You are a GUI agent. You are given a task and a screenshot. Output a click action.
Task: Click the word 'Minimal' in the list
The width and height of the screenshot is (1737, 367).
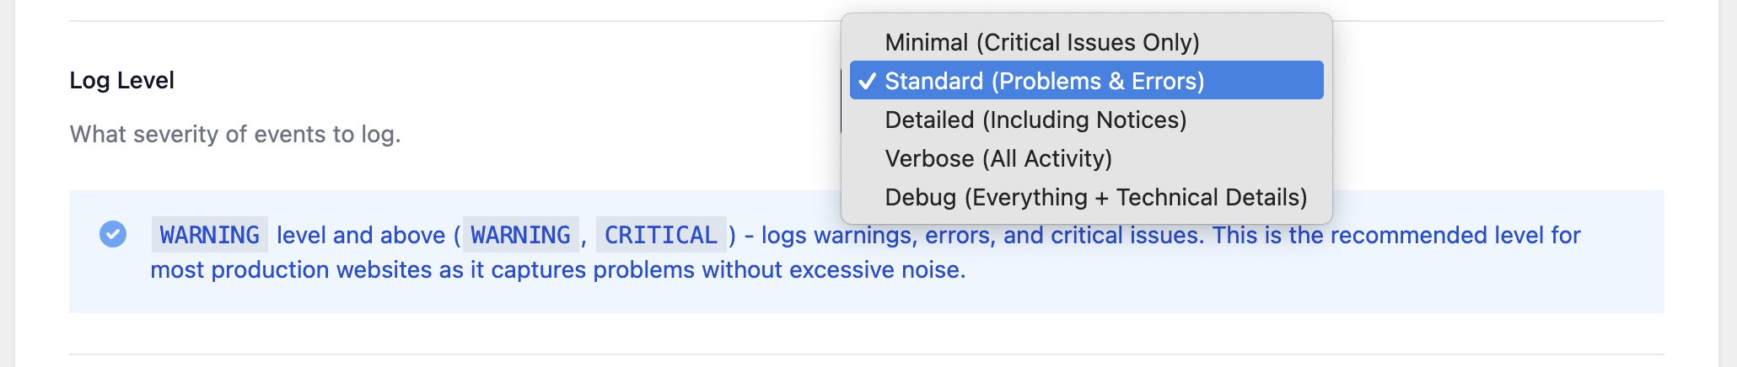(926, 42)
